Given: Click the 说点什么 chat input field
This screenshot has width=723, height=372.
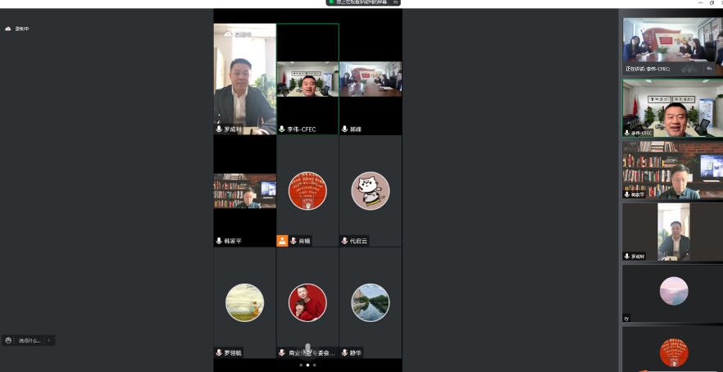Looking at the screenshot, I should [x=30, y=340].
